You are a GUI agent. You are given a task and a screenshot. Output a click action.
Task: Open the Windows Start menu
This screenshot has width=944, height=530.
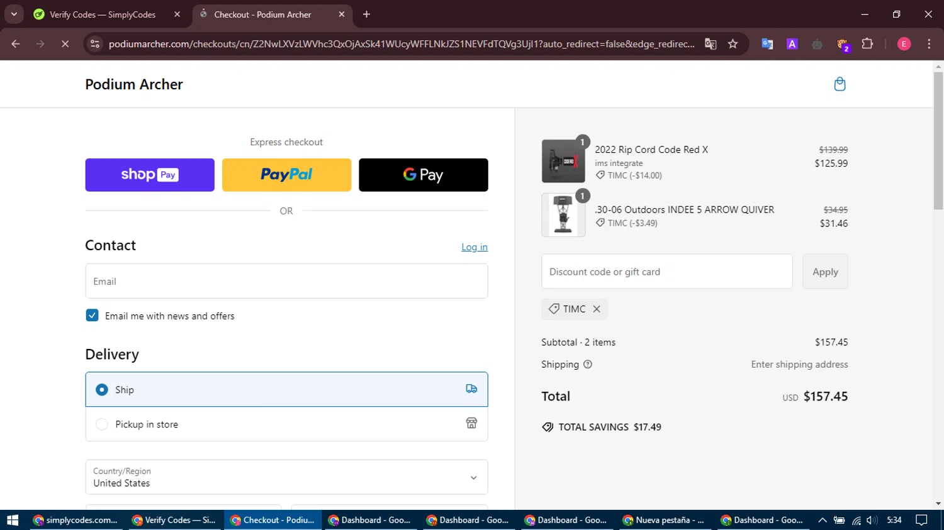[13, 520]
